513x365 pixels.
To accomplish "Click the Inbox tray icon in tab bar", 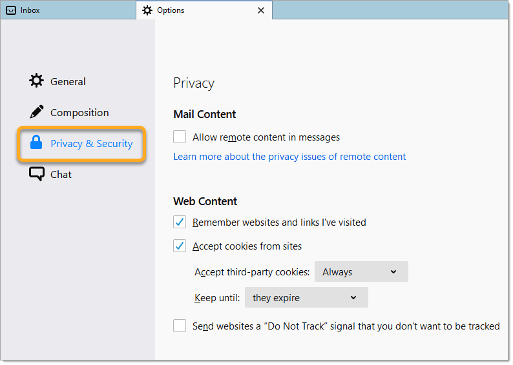I will click(x=11, y=10).
